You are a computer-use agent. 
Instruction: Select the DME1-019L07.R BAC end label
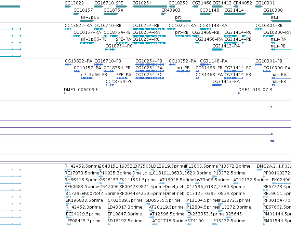click(x=255, y=90)
